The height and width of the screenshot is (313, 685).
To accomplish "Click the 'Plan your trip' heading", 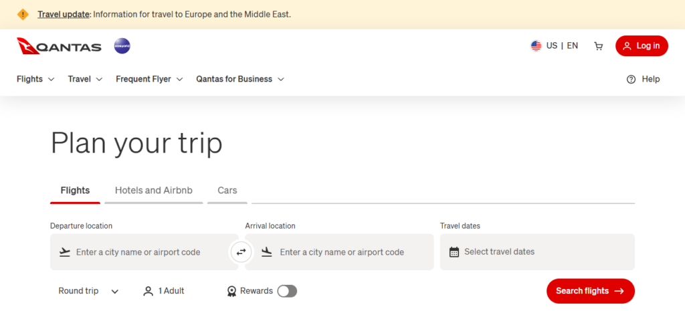I will tap(136, 144).
